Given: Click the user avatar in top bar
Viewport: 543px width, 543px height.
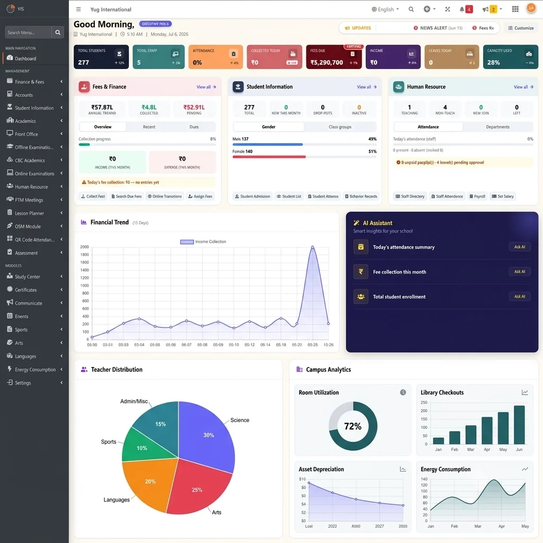Looking at the screenshot, I should (x=531, y=8).
